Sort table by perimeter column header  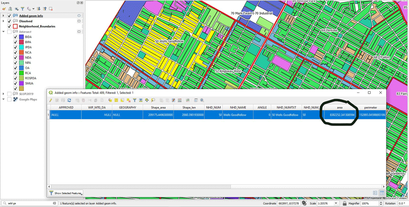pos(371,107)
